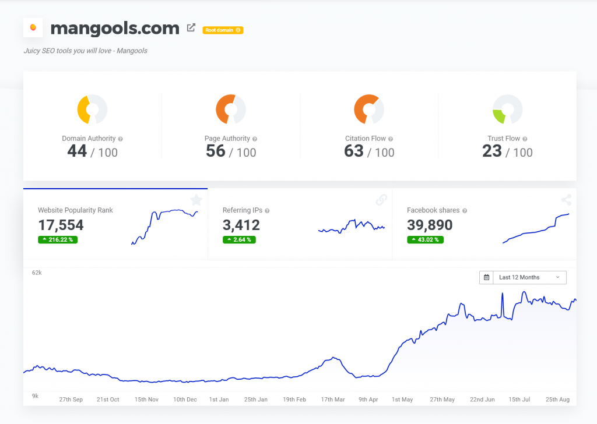Click the calendar icon by date range

[x=486, y=277]
